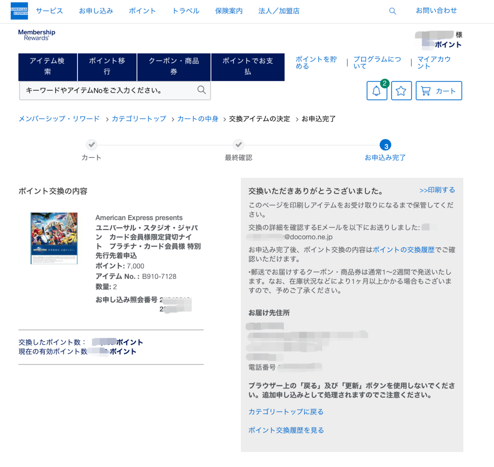Click カテゴリートップに戻る link
Image resolution: width=494 pixels, height=467 pixels.
(x=286, y=412)
